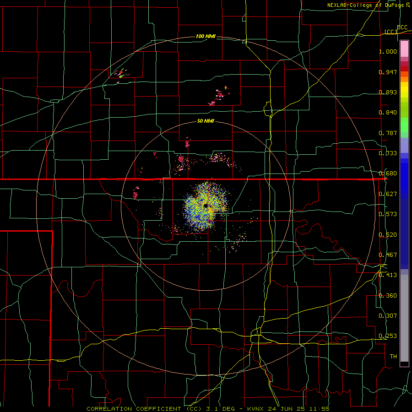Click the 0.627 value on the color scale
The image size is (412, 412).
tap(388, 194)
